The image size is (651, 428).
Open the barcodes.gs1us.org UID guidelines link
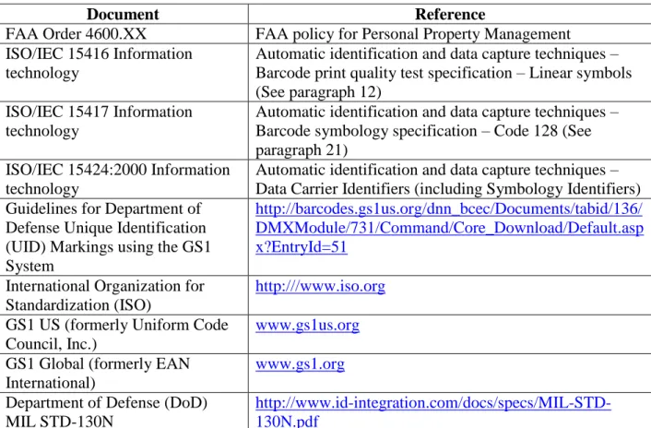(x=449, y=228)
